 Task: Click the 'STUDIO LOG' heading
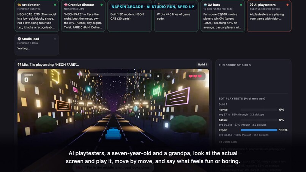pos(228,142)
